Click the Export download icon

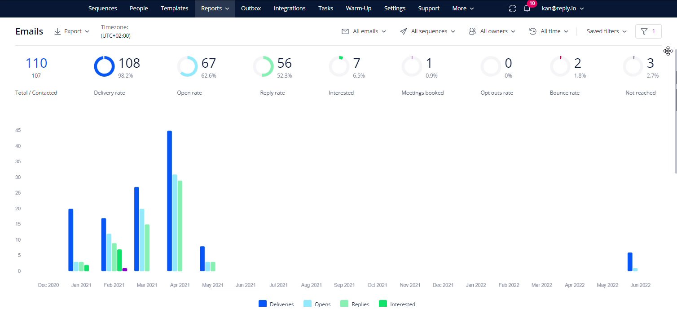coord(58,31)
